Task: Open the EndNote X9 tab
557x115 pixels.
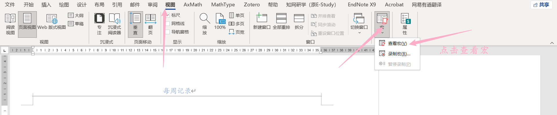Action: point(362,5)
